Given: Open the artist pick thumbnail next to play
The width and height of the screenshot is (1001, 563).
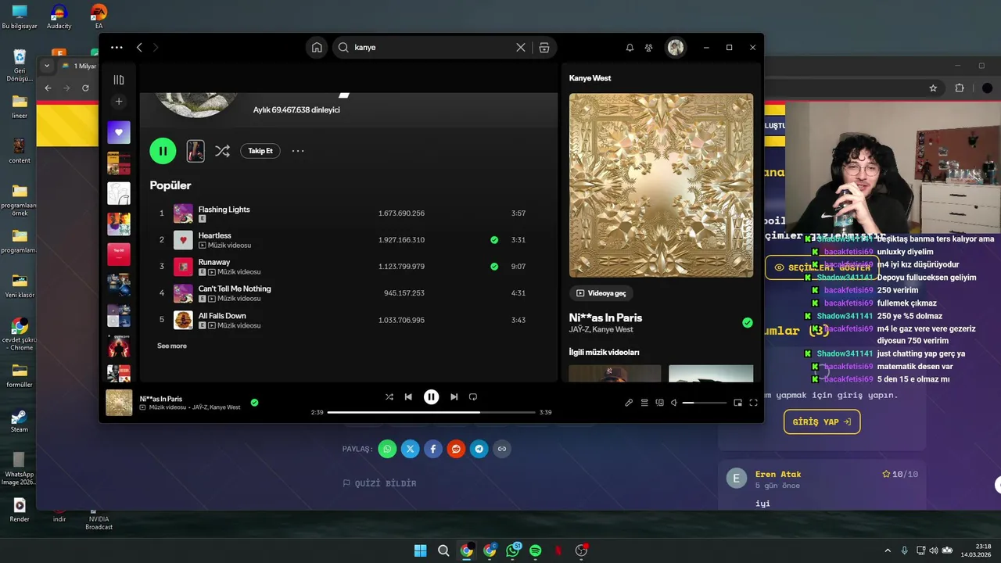Looking at the screenshot, I should pos(196,151).
